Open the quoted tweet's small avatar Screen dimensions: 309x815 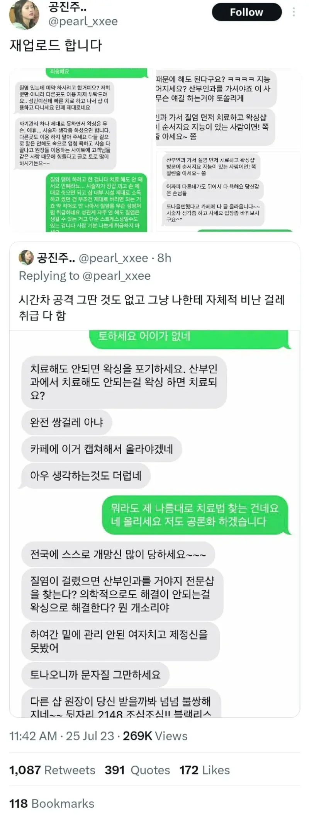click(26, 258)
